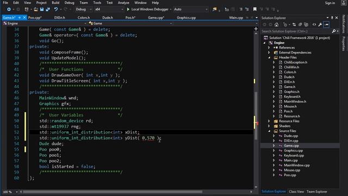Click the search magnifier in Solution Explorer
The image size is (348, 196).
(x=333, y=32)
